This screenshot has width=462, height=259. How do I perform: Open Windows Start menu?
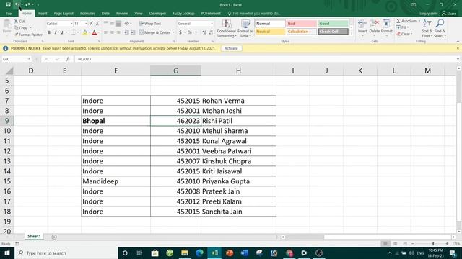point(7,253)
